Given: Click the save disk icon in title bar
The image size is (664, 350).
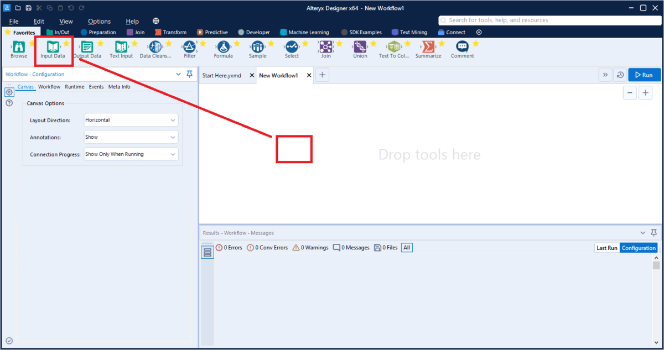Looking at the screenshot, I should tap(28, 8).
